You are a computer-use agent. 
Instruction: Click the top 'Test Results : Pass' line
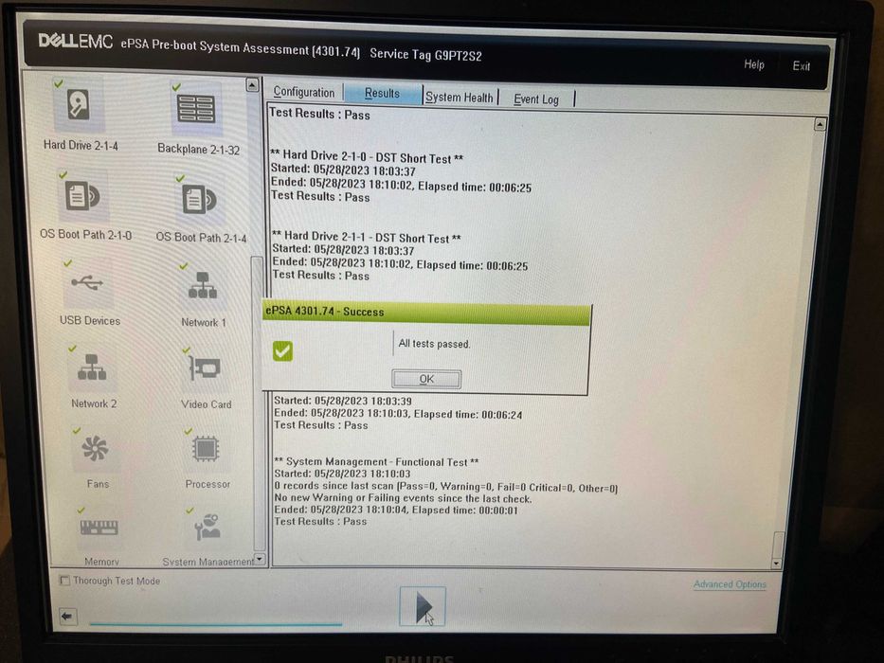point(319,114)
